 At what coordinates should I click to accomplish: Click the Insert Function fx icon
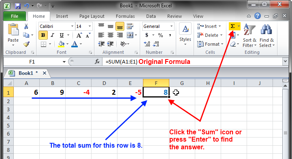[97, 61]
